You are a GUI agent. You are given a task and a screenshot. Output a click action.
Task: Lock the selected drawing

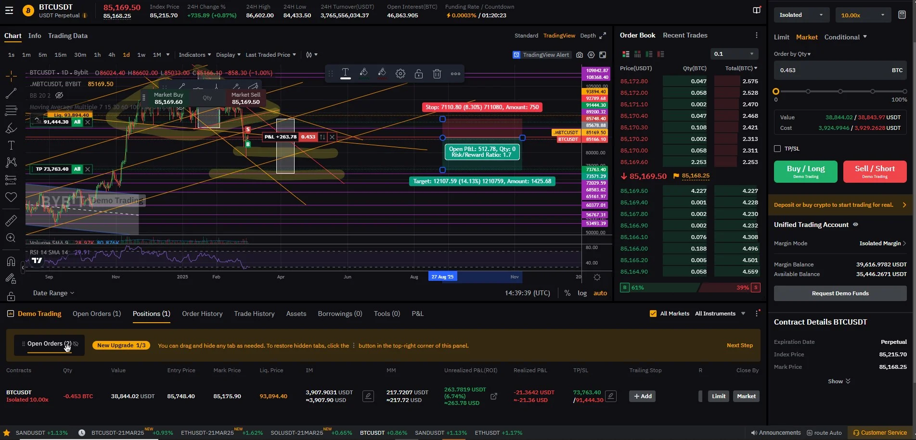[x=419, y=74]
